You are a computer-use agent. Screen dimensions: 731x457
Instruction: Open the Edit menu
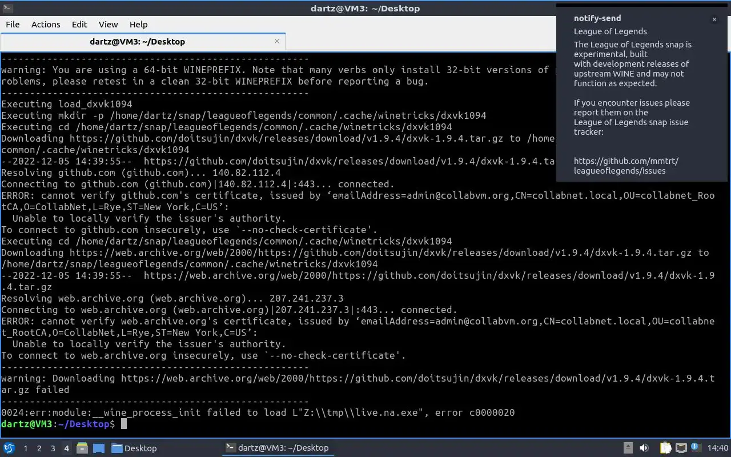(x=79, y=25)
